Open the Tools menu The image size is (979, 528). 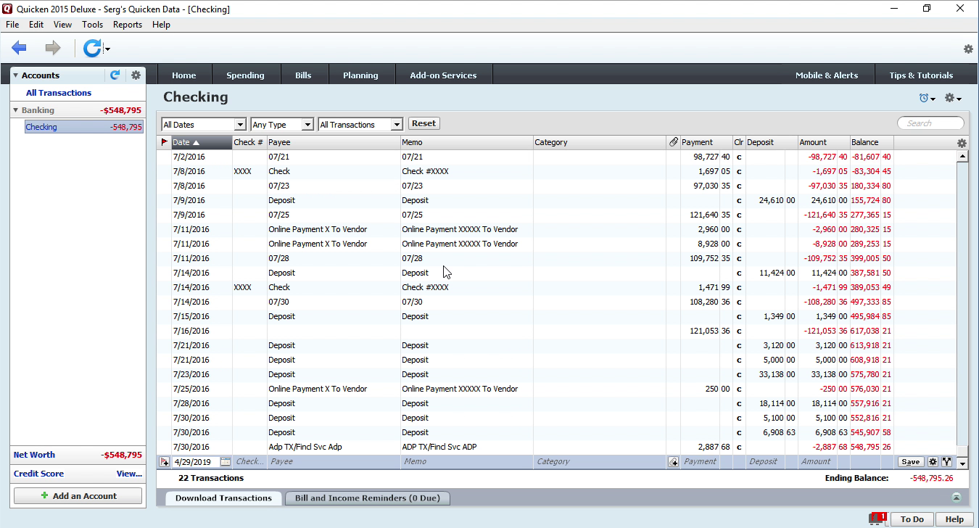point(92,25)
